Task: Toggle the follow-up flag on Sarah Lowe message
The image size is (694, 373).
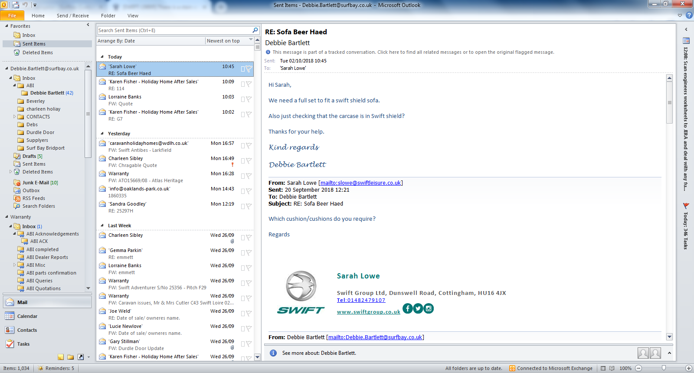Action: click(x=249, y=69)
